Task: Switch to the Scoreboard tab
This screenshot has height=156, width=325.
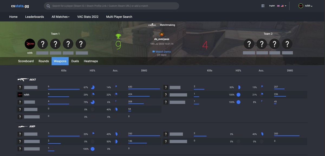Action: [26, 61]
